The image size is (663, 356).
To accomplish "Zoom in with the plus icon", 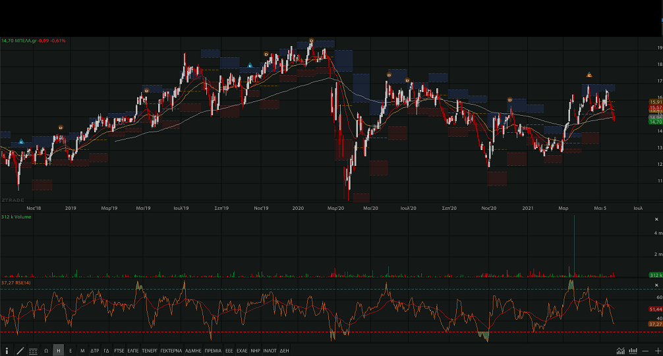I will pos(657,351).
